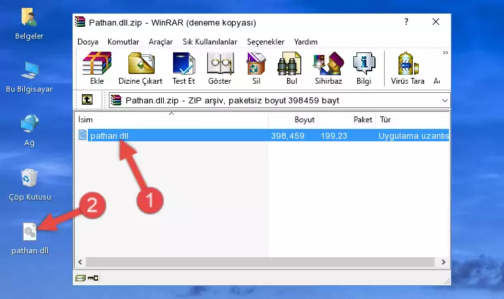This screenshot has height=299, width=504.
Task: Click the drive icon in status bar
Action: click(x=81, y=278)
